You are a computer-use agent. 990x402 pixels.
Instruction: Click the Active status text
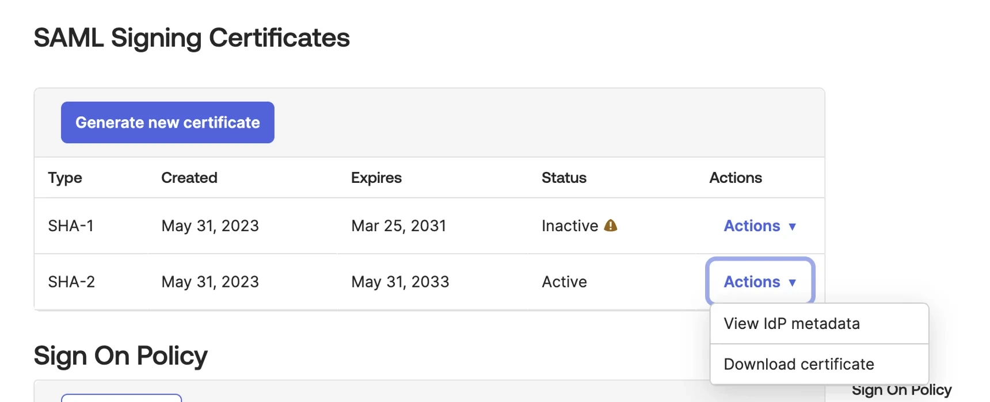(x=564, y=282)
